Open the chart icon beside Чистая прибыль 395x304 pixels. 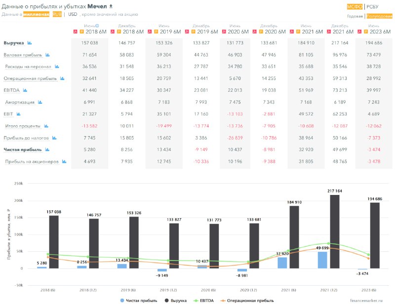click(x=47, y=150)
